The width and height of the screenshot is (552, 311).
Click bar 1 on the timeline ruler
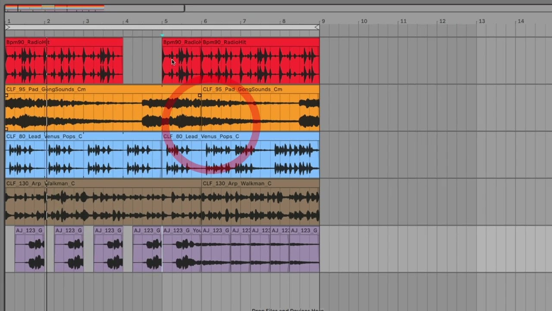9,21
